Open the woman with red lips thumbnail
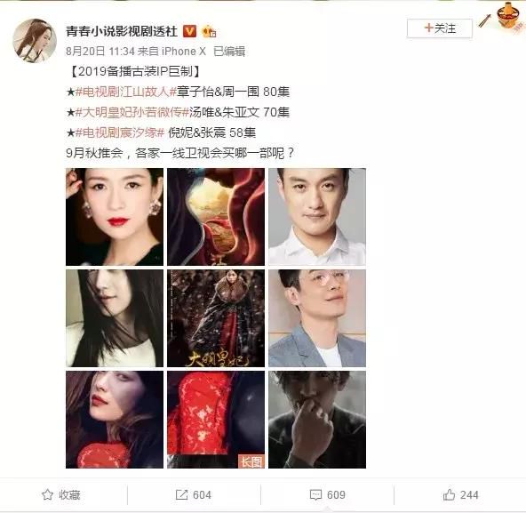 click(115, 217)
